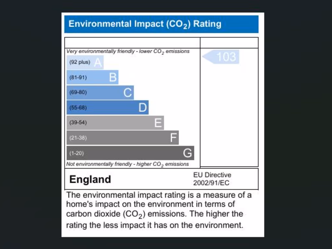Click the large letter A
This screenshot has height=249, width=332.
click(98, 62)
